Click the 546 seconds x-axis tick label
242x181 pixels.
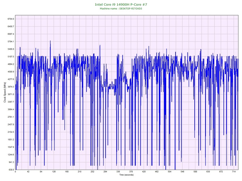pos(182,172)
